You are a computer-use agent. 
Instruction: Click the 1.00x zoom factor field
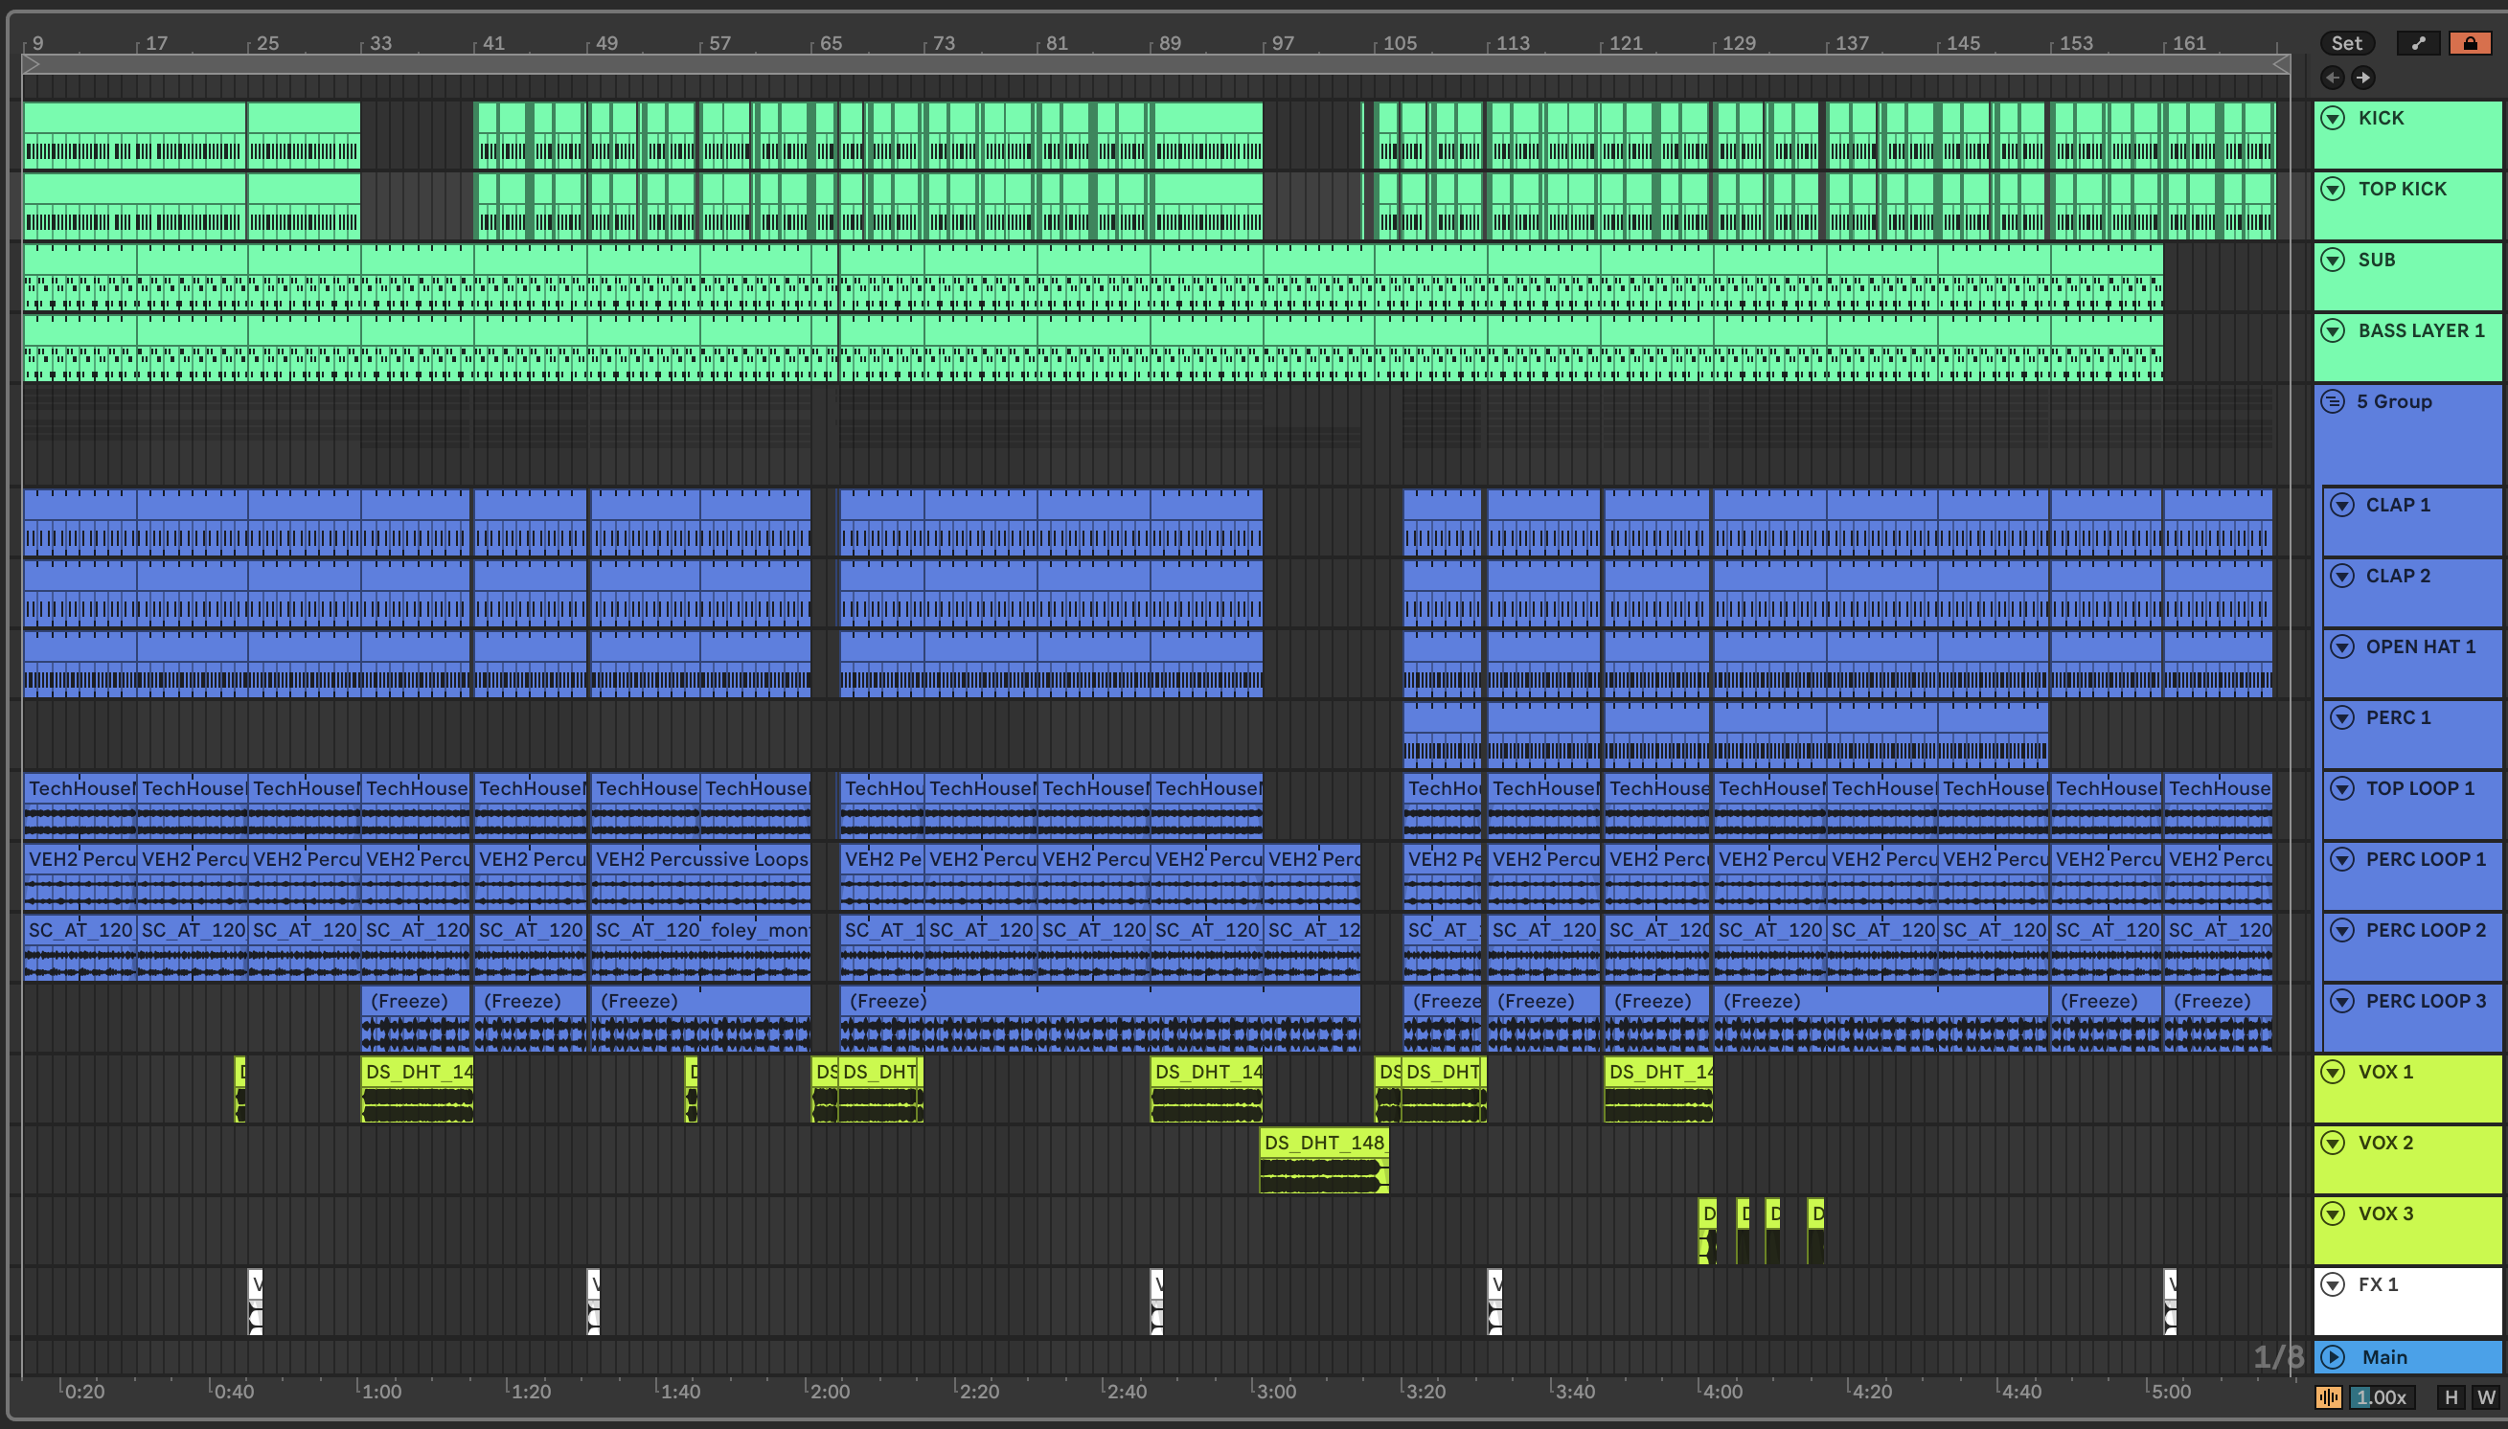click(x=2383, y=1396)
